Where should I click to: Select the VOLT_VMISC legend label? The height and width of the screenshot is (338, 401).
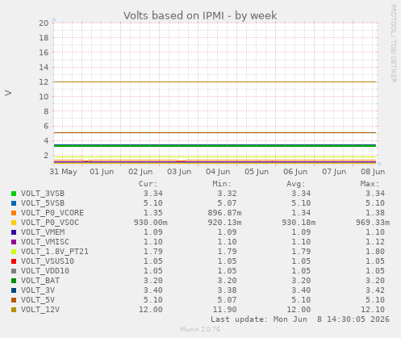point(45,242)
